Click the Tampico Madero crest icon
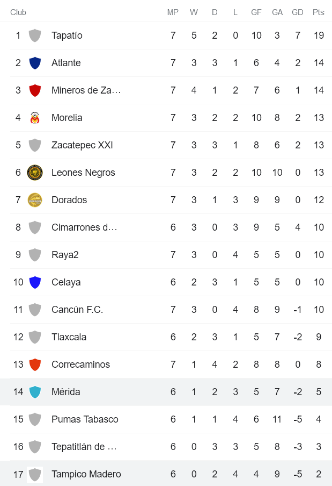Screen dimensions: 332x486 35,474
